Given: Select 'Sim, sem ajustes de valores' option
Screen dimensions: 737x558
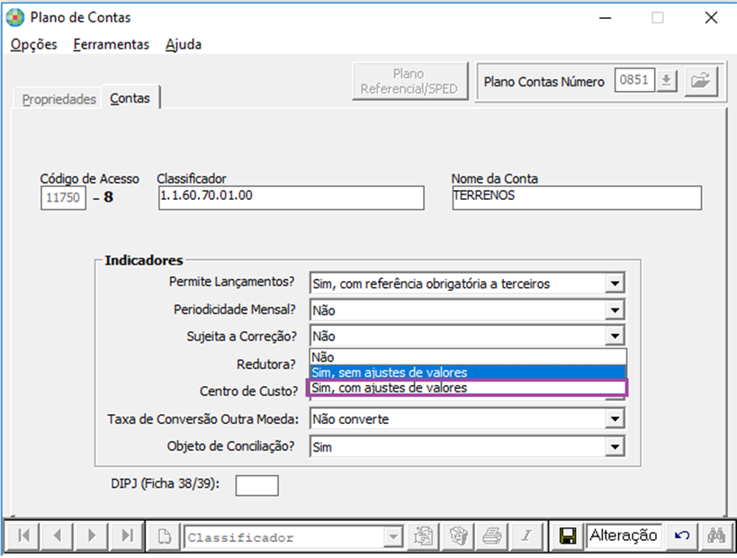Looking at the screenshot, I should pos(468,373).
